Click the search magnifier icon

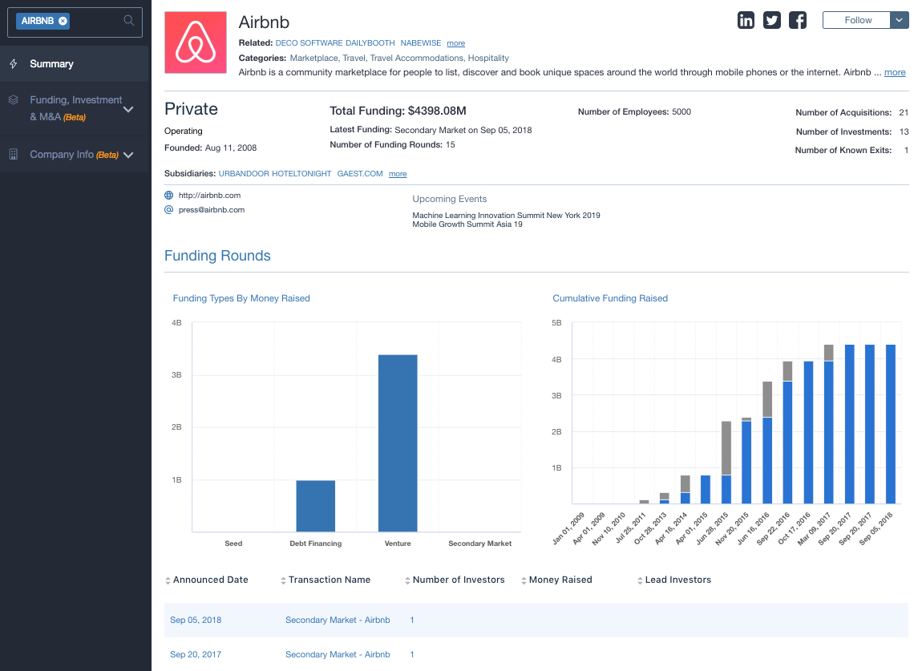(x=129, y=21)
